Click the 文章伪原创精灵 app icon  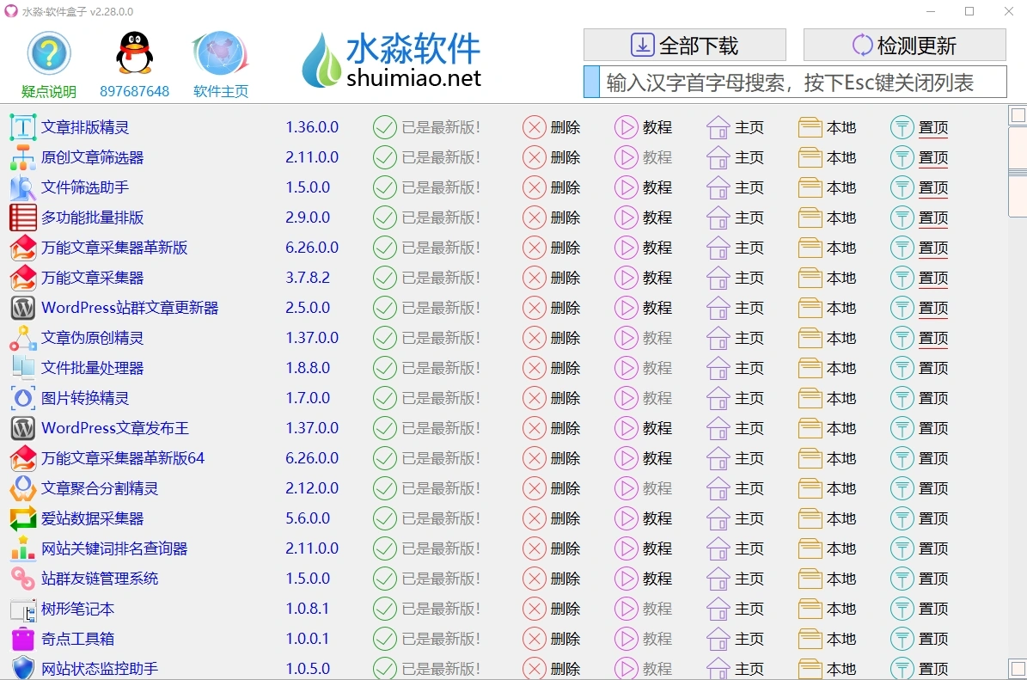click(x=23, y=338)
